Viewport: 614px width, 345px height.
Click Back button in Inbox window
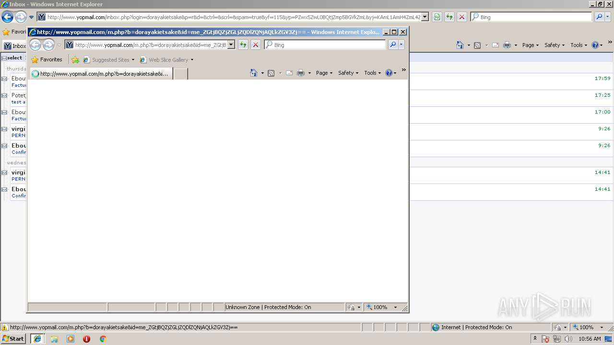point(7,17)
